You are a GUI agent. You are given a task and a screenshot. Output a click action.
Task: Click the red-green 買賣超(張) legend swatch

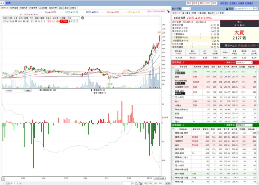tap(91, 90)
